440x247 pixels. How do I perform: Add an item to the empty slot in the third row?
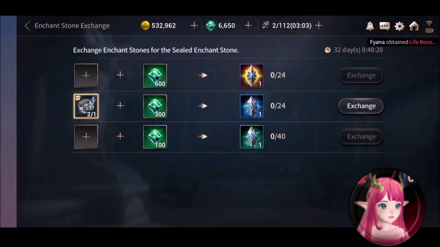coord(86,137)
